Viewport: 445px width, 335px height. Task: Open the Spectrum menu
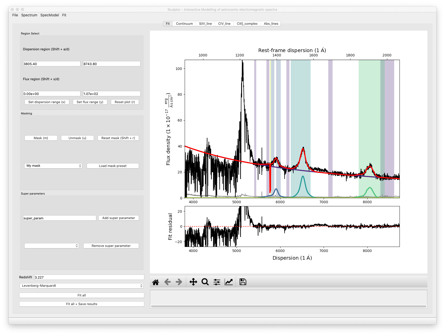[x=29, y=15]
